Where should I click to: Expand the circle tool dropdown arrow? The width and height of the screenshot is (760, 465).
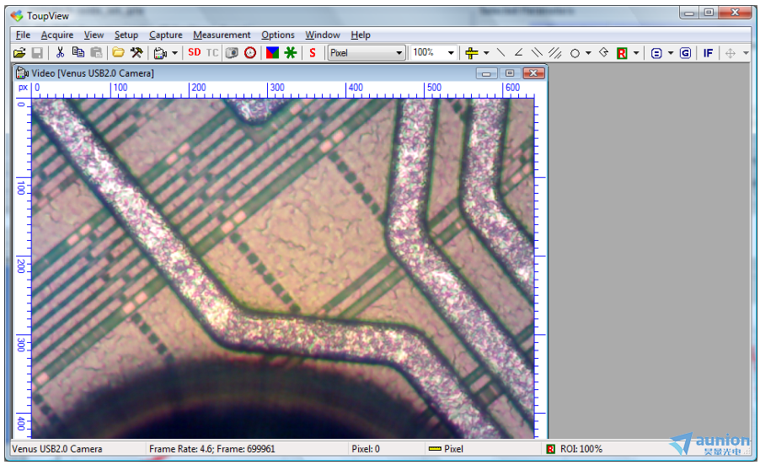(x=588, y=53)
